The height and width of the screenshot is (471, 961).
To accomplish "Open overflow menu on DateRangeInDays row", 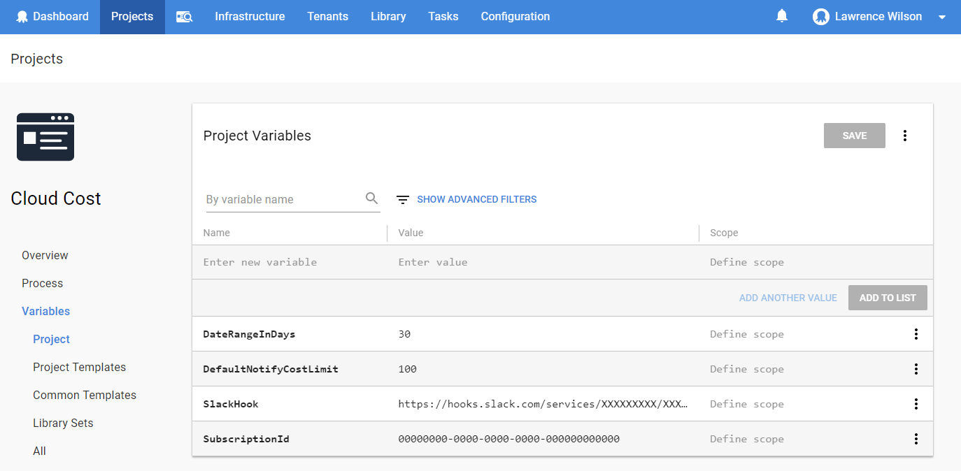I will pos(916,333).
